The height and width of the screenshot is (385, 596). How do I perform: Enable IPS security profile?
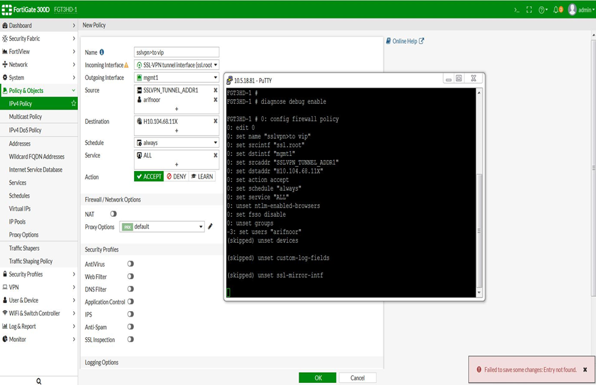131,314
